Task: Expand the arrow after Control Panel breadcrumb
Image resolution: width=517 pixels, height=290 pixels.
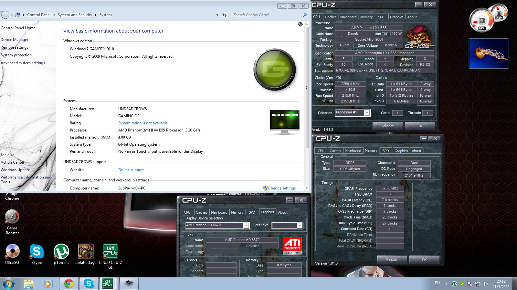Action: coord(54,15)
